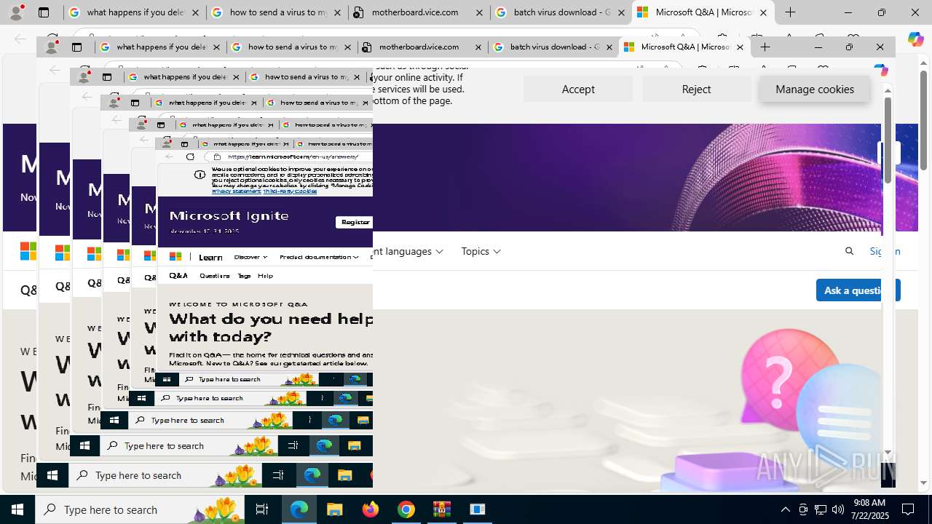Expand the languages dropdown beside Topics
The width and height of the screenshot is (932, 524).
tap(409, 251)
